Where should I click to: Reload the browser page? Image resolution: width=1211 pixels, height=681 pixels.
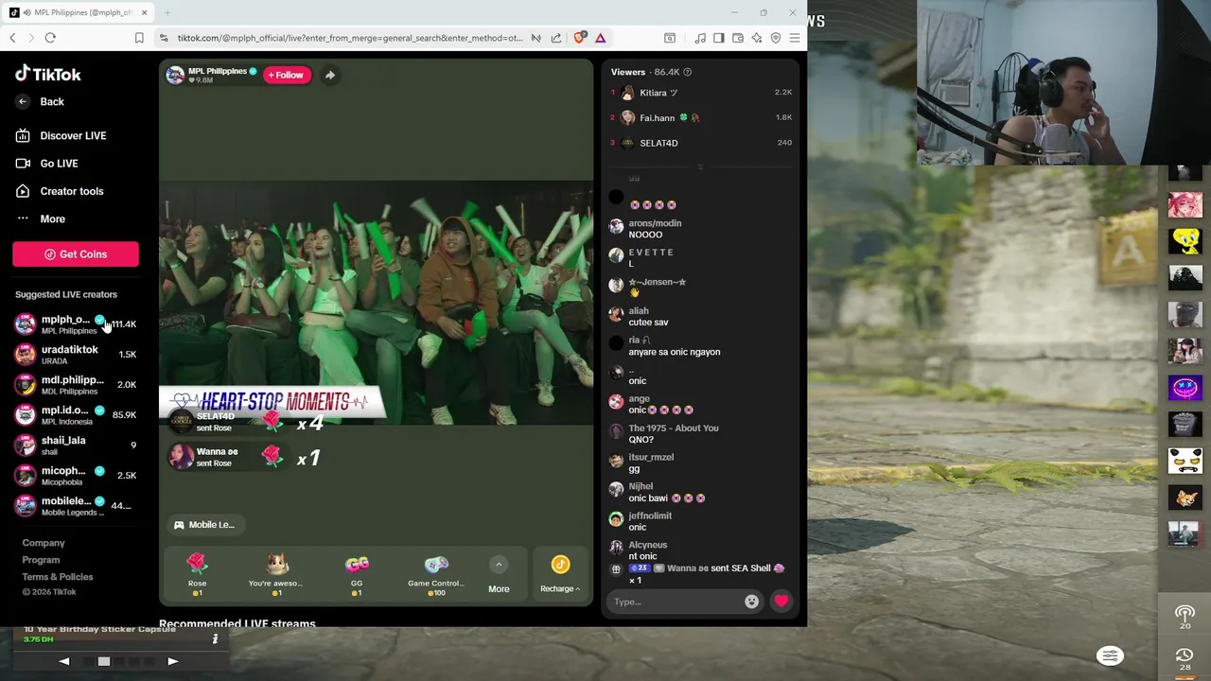pyautogui.click(x=50, y=38)
